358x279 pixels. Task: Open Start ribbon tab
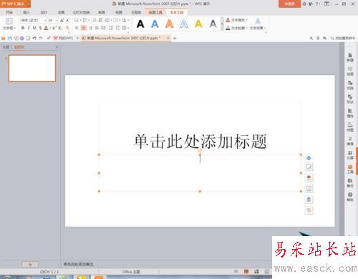9,12
